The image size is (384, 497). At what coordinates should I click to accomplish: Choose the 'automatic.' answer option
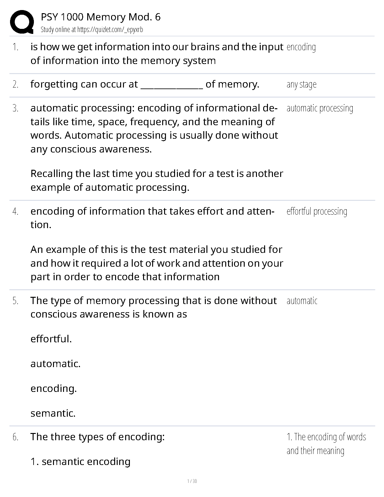56,364
